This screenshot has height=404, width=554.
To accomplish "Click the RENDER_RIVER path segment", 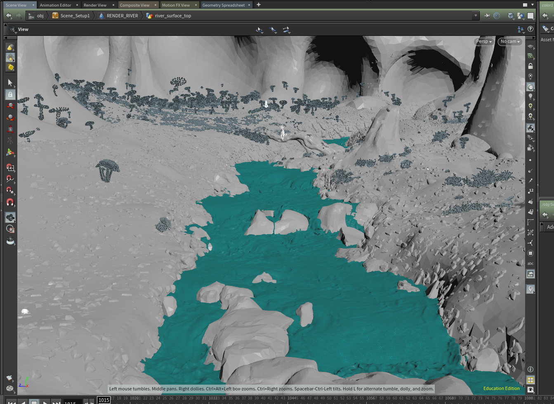I will click(x=122, y=16).
